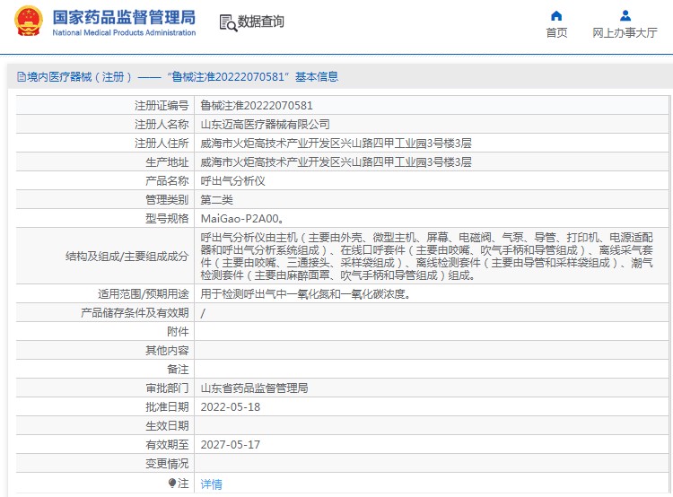Click 第二类 management category value

click(217, 200)
